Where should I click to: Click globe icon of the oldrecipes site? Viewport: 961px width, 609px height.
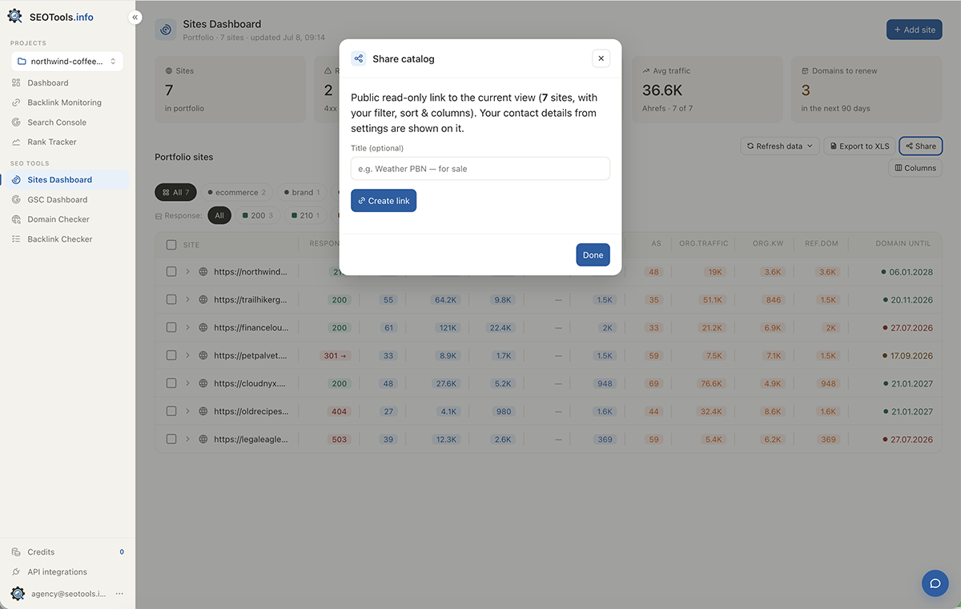click(x=203, y=411)
